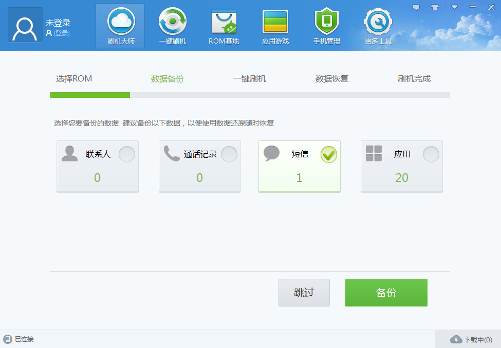Screen dimensions: 501x348
Task: Deselect the 短信 backup option
Action: point(329,154)
